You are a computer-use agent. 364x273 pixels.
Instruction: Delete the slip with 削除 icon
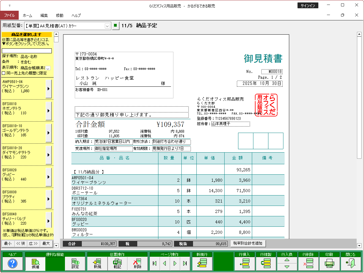click(138, 263)
